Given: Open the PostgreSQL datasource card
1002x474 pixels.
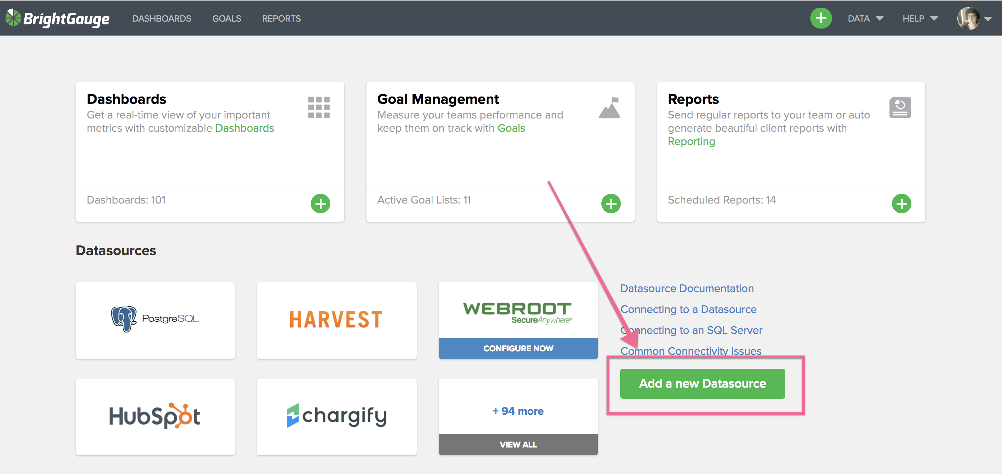Looking at the screenshot, I should [x=155, y=320].
